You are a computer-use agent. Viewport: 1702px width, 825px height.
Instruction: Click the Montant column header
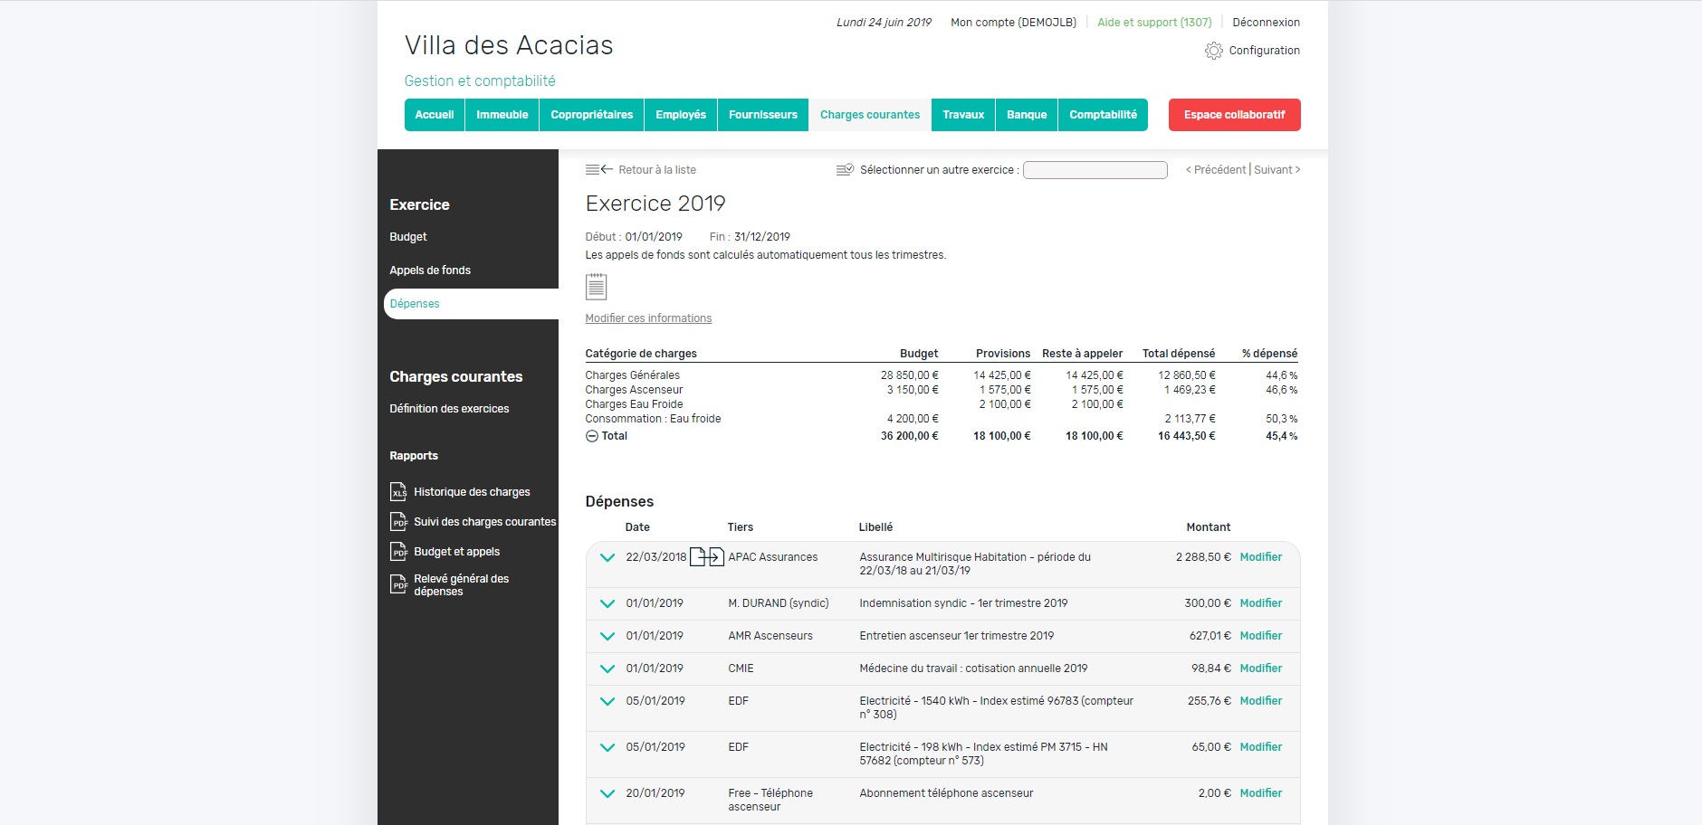click(x=1208, y=527)
